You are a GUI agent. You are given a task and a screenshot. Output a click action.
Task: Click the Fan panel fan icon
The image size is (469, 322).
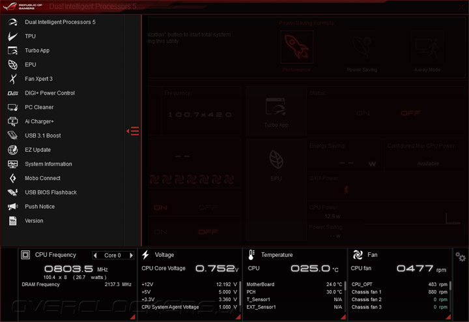pos(358,255)
